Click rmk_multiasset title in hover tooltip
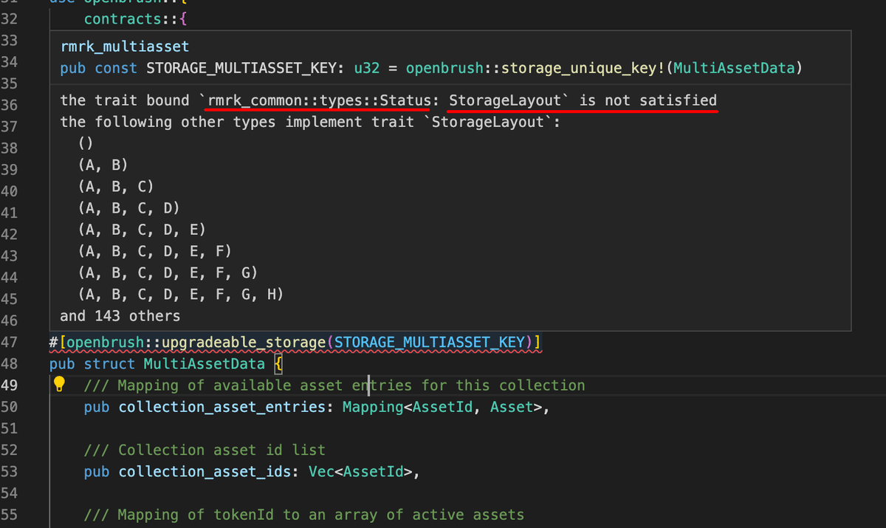 (x=125, y=47)
